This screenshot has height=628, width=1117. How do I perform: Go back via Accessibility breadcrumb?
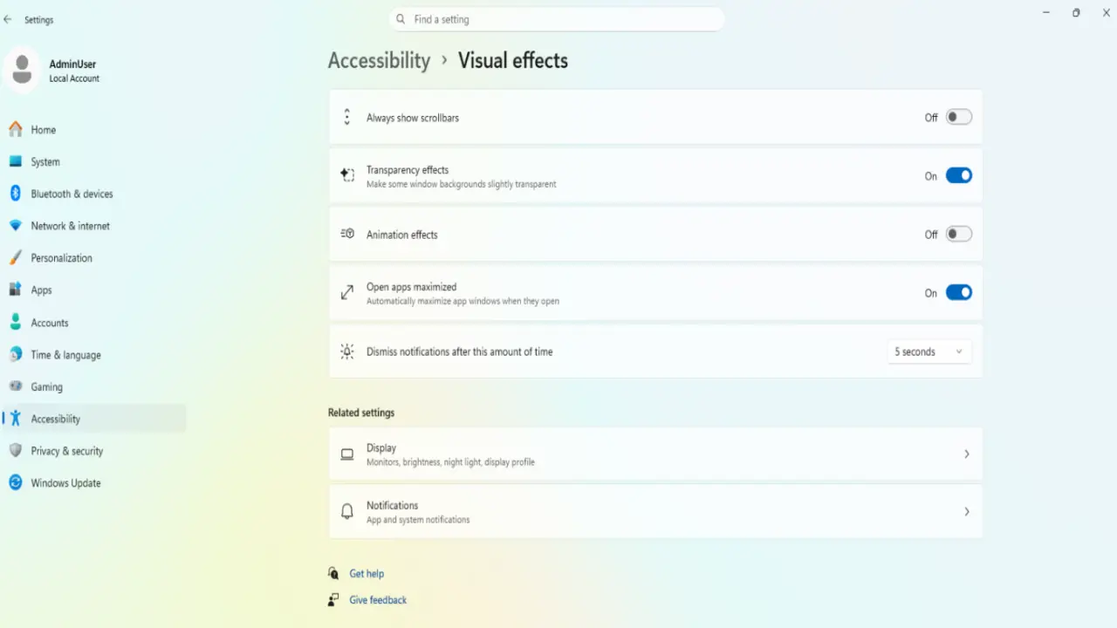(x=379, y=60)
